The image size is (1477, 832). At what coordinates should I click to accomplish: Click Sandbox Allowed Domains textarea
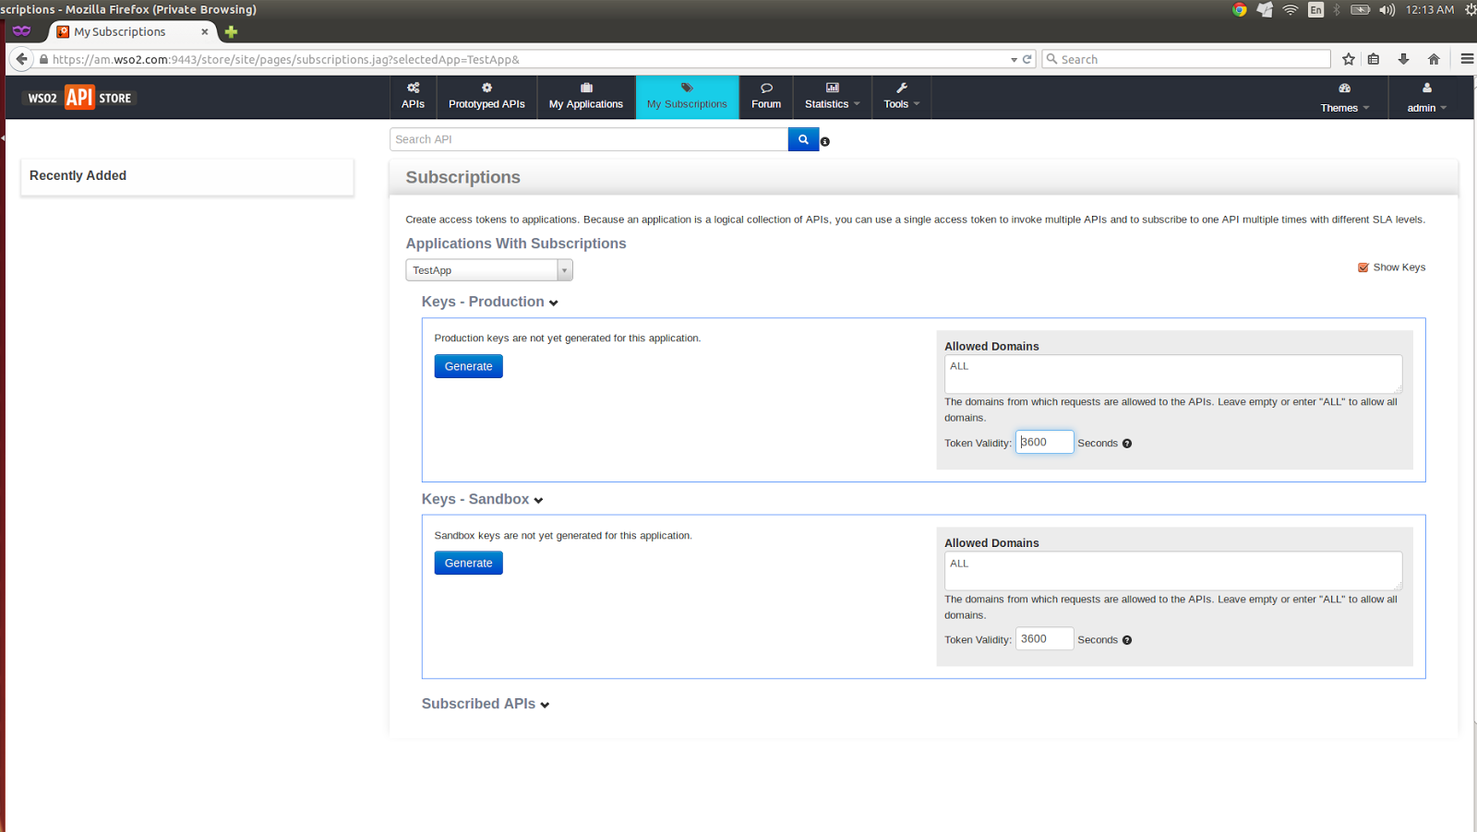[1173, 570]
